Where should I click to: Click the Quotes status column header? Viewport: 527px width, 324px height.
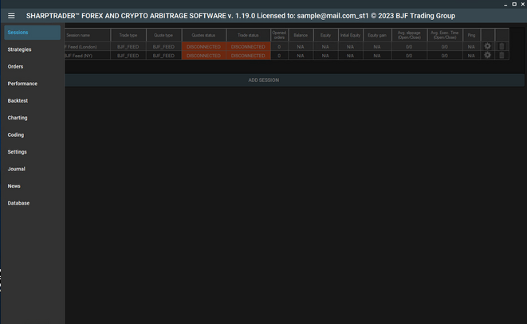click(x=203, y=35)
